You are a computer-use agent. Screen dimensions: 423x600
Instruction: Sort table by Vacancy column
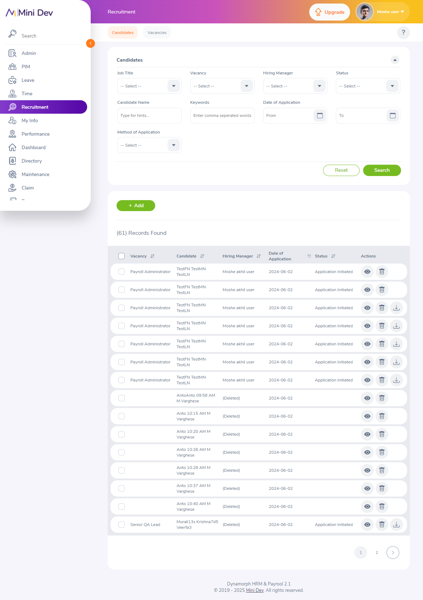pyautogui.click(x=152, y=256)
